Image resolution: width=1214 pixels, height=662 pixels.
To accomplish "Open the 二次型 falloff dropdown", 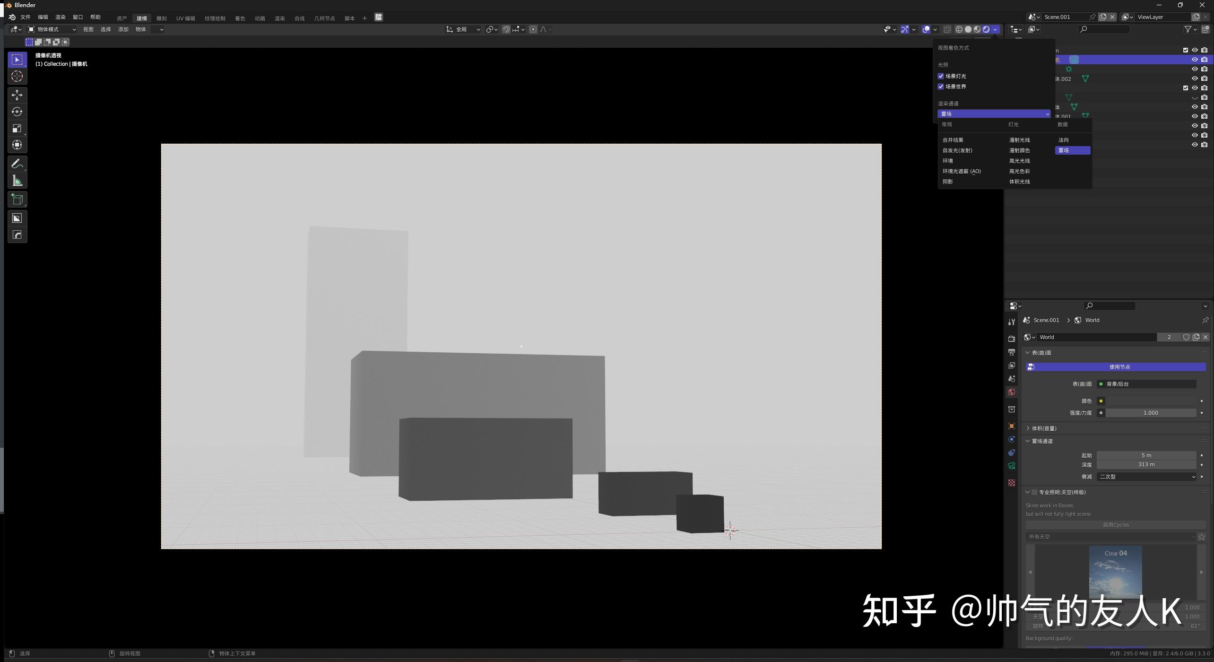I will [1146, 477].
